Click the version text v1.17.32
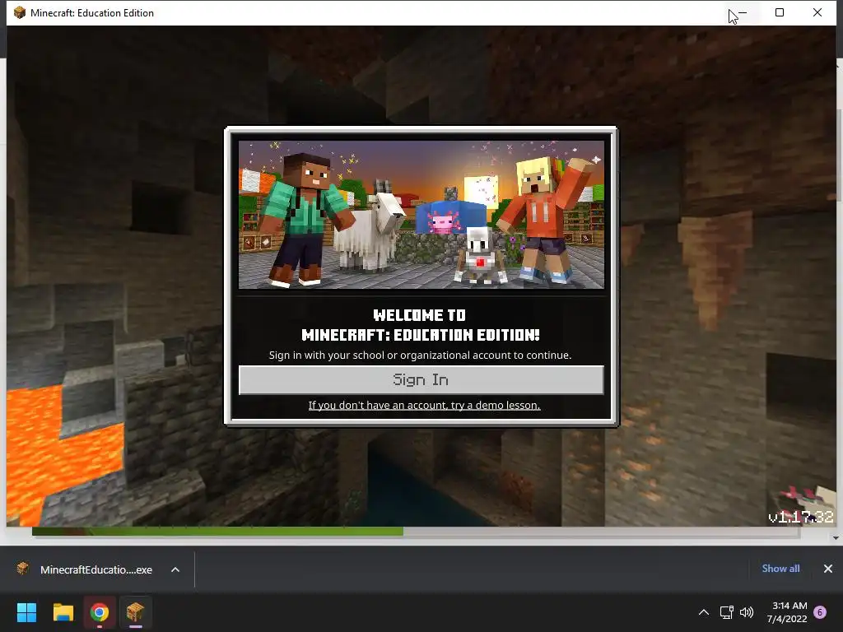Screen dimensions: 843x632 pos(801,517)
